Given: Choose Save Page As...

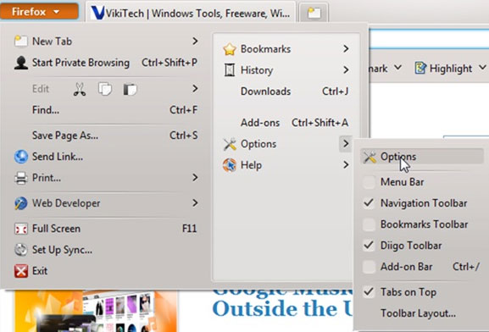Looking at the screenshot, I should (106, 136).
